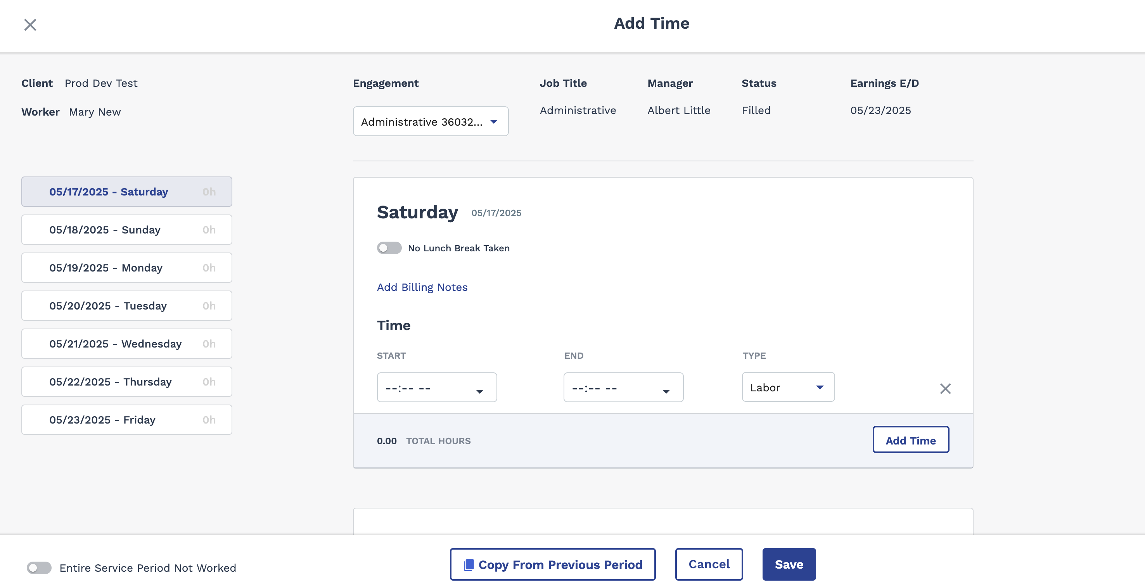Click the Save button
Screen dimensions: 1145x588
[x=789, y=564]
